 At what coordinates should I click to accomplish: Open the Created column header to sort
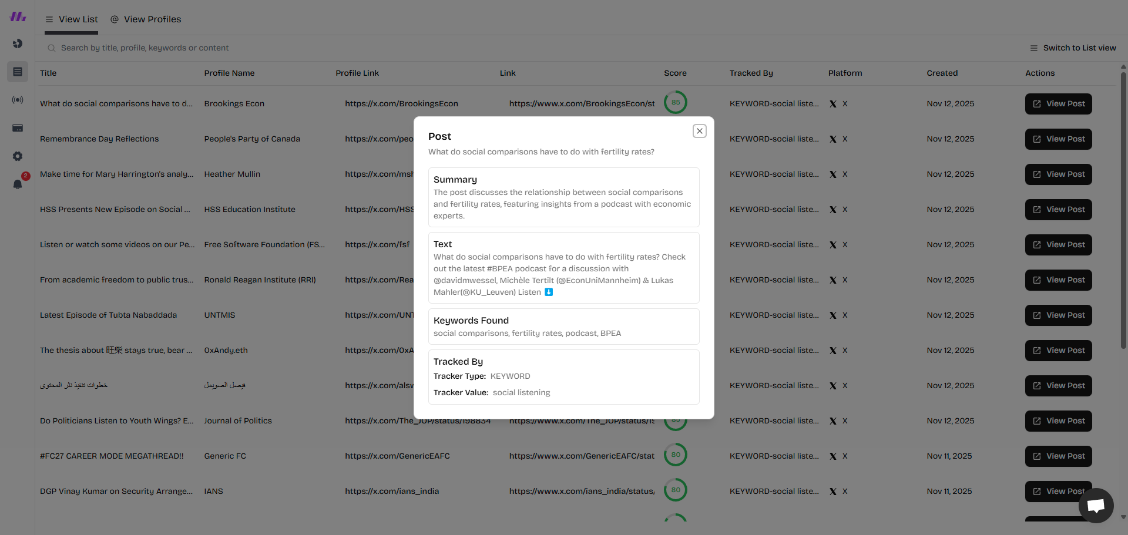[942, 73]
